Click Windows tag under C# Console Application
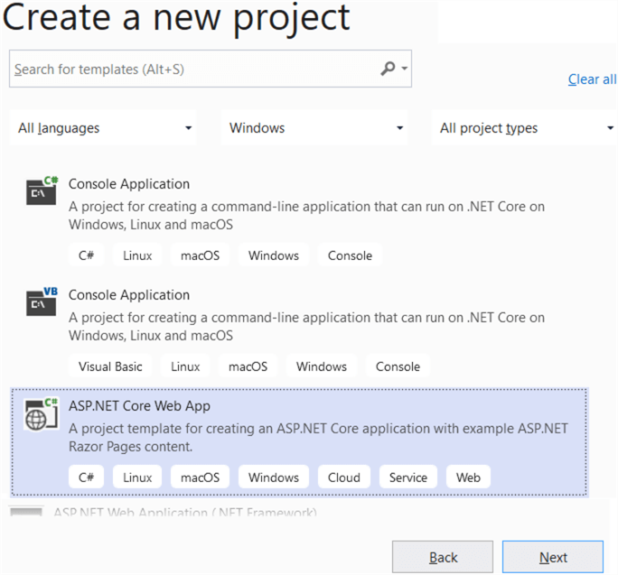 click(x=274, y=255)
